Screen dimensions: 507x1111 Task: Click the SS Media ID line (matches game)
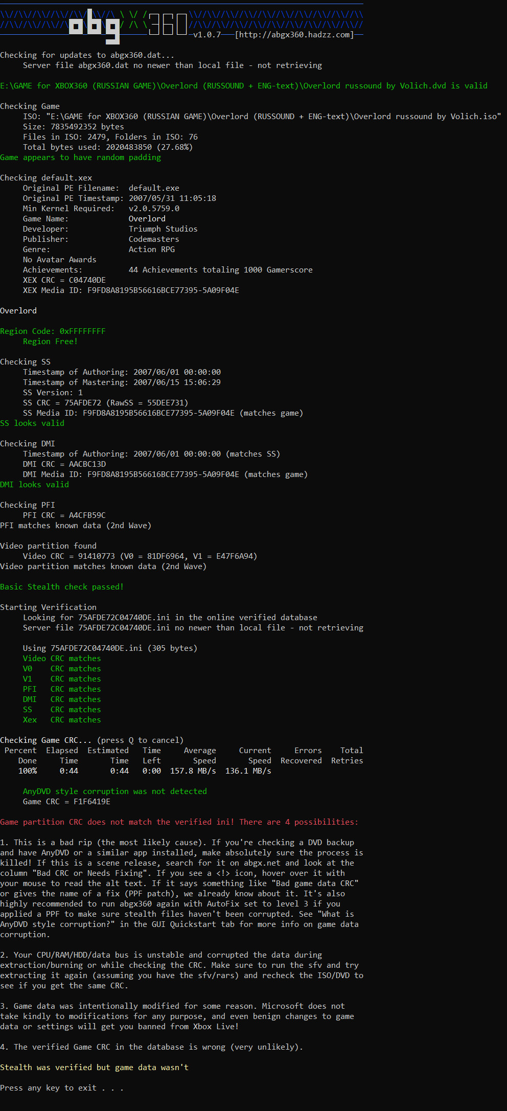pyautogui.click(x=163, y=413)
